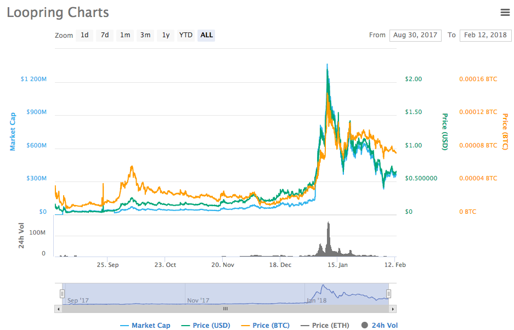Click the 23. Oct x-axis date label
514x330 pixels.
pyautogui.click(x=165, y=265)
